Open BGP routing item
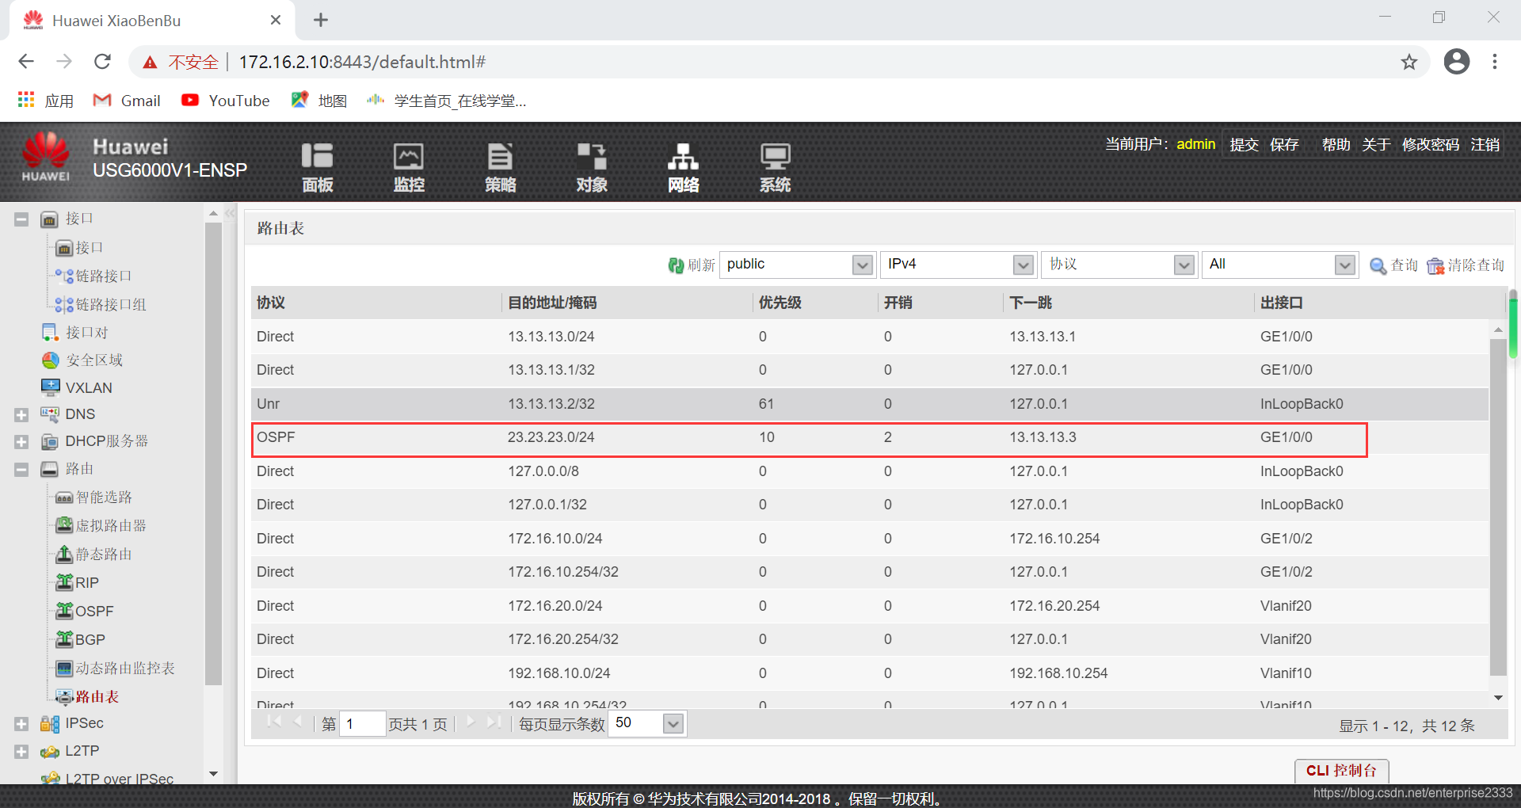The image size is (1521, 808). point(90,639)
